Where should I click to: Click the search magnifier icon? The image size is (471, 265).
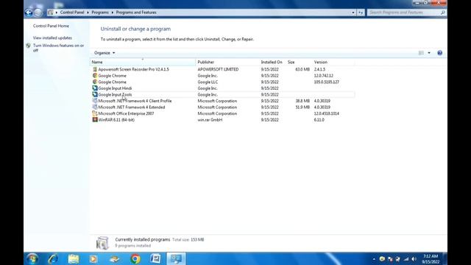[x=443, y=13]
